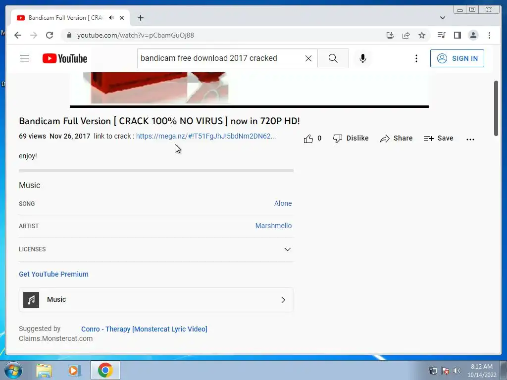507x380 pixels.
Task: View site info via padlock icon
Action: [x=69, y=35]
